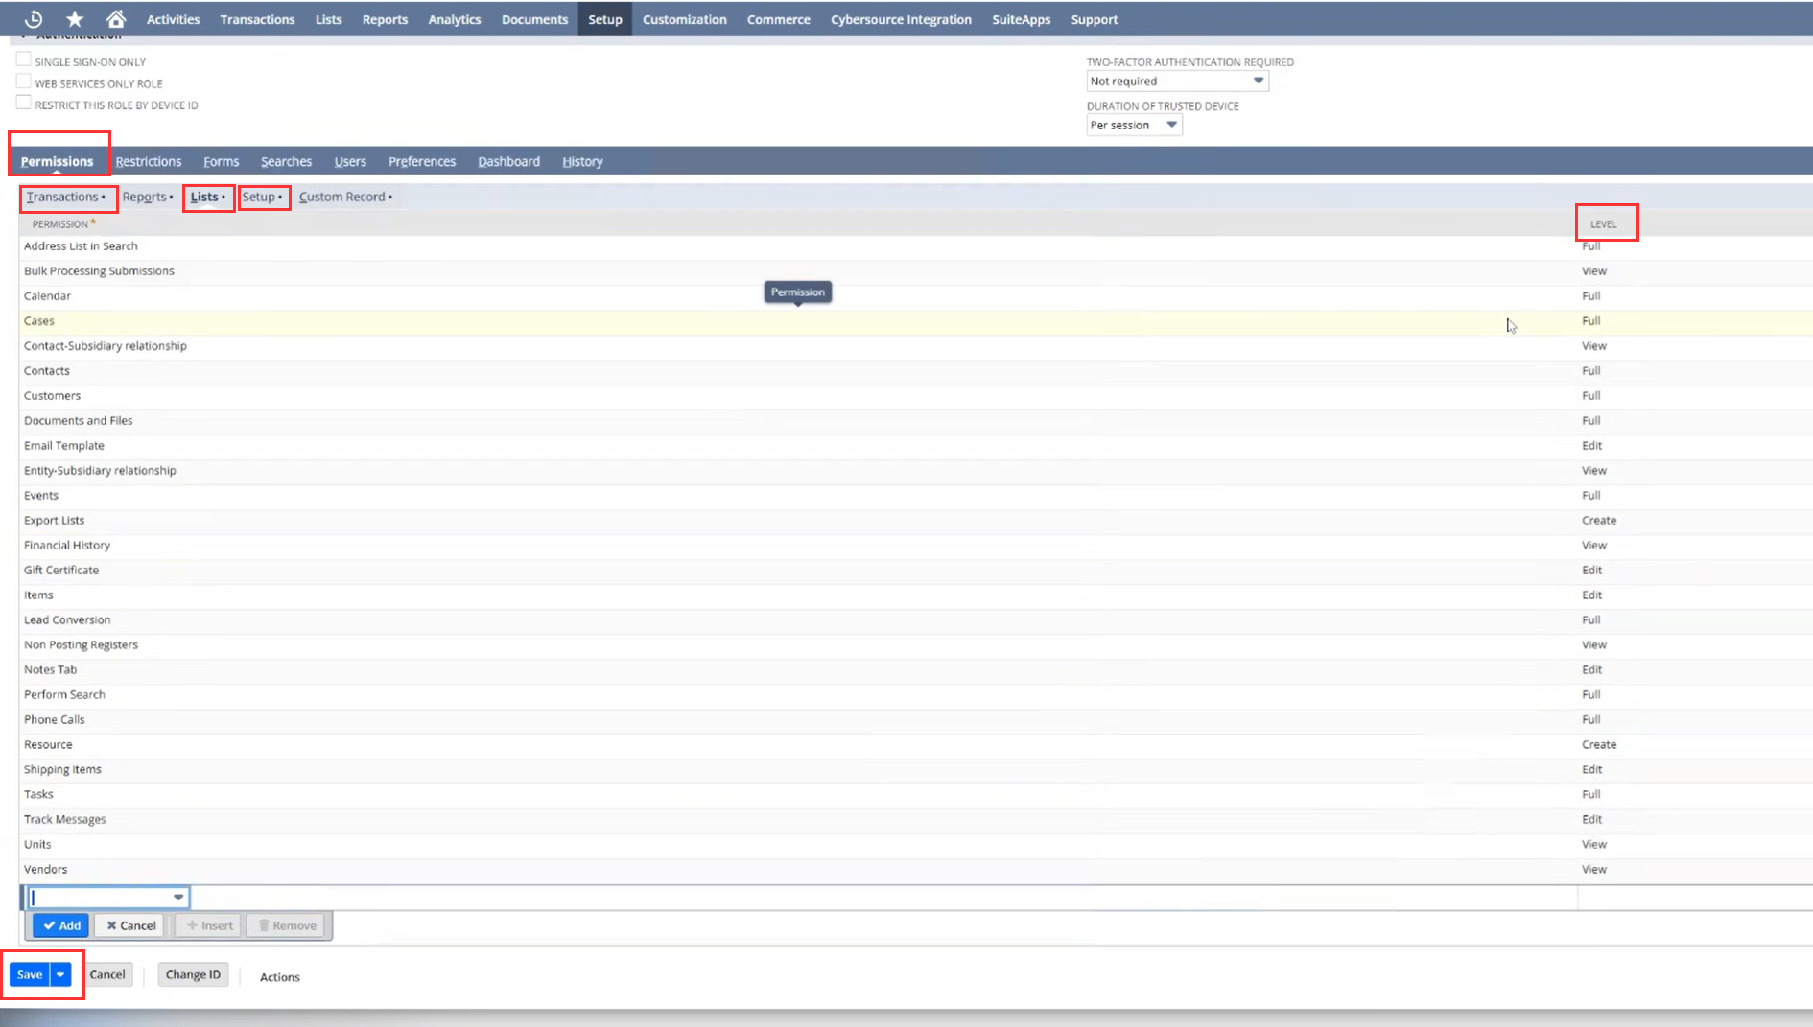Switch to the Searches tab
The width and height of the screenshot is (1813, 1027).
(286, 161)
